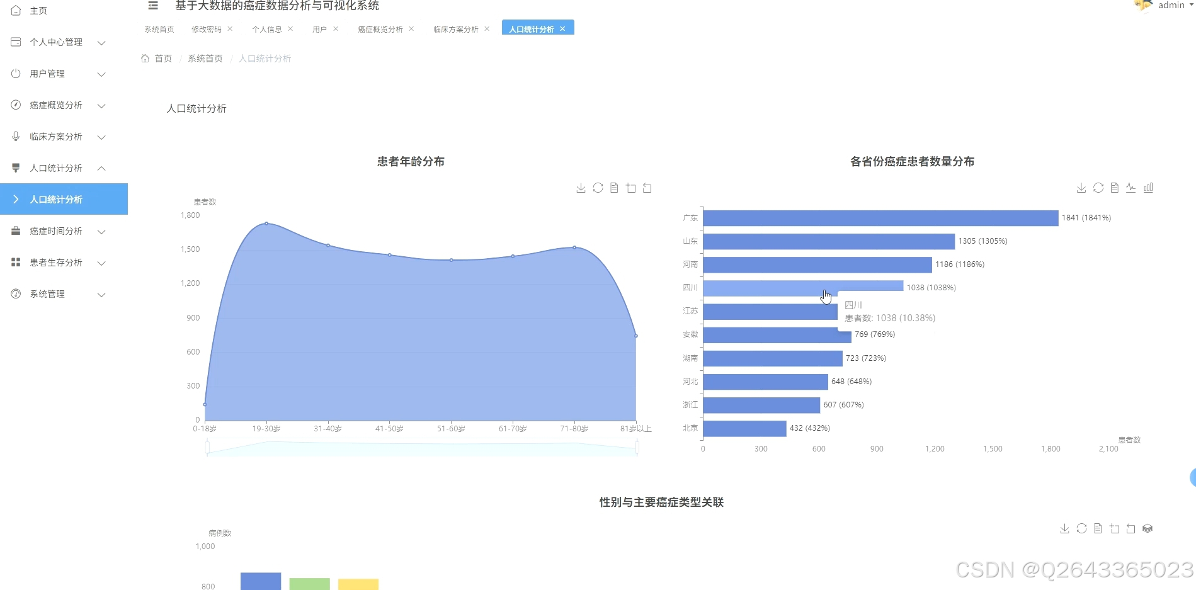The width and height of the screenshot is (1196, 590).
Task: Open the admin user dropdown menu
Action: pyautogui.click(x=1170, y=6)
